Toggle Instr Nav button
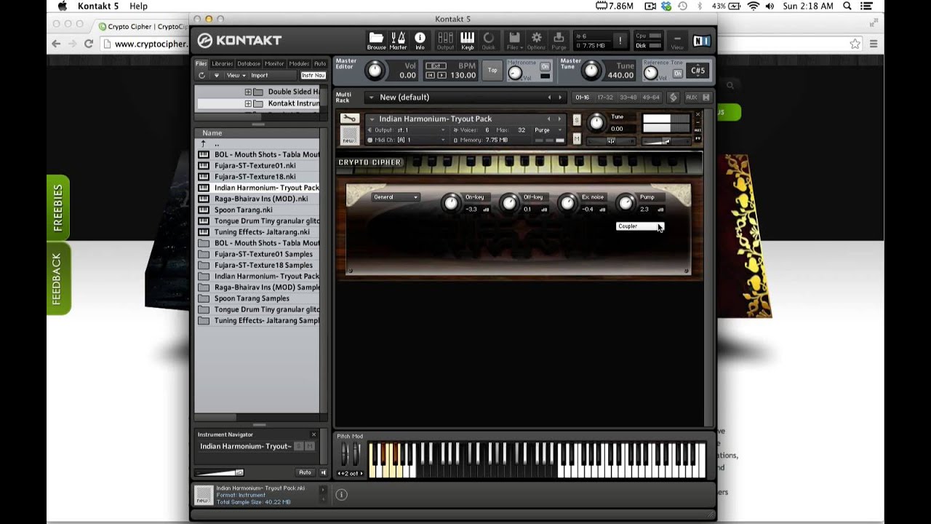 pyautogui.click(x=313, y=76)
